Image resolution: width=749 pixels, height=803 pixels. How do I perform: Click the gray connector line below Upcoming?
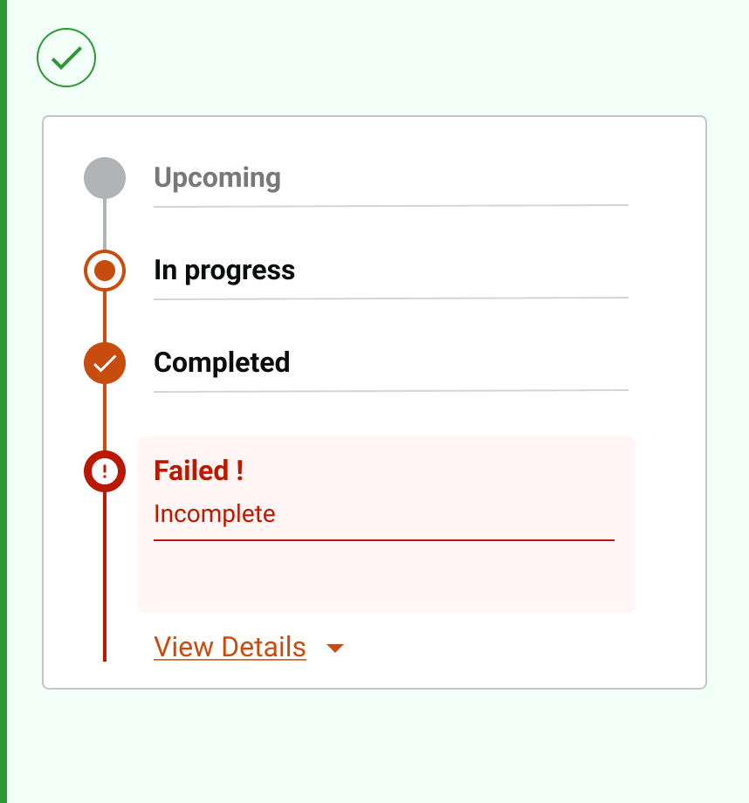105,224
